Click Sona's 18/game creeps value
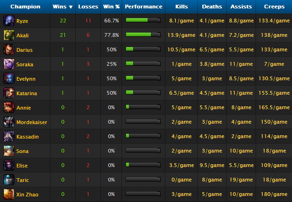The height and width of the screenshot is (202, 292). [x=274, y=151]
